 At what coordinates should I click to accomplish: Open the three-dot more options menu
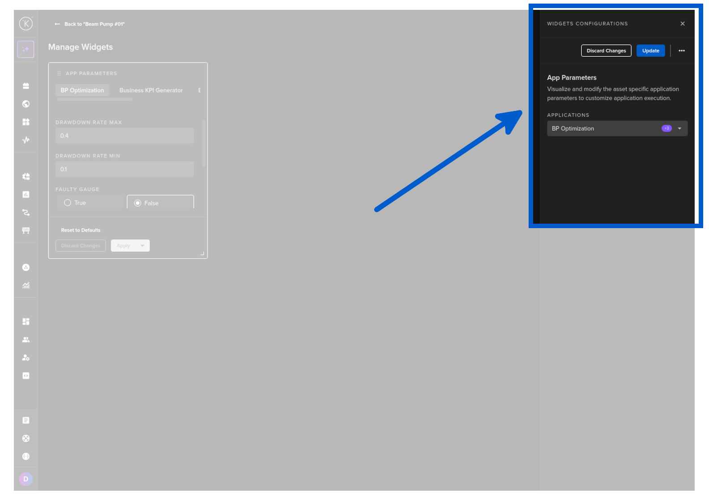tap(681, 51)
